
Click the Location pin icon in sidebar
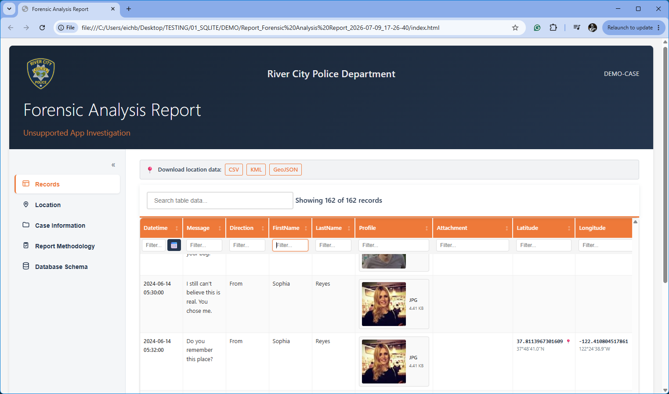[x=26, y=204]
